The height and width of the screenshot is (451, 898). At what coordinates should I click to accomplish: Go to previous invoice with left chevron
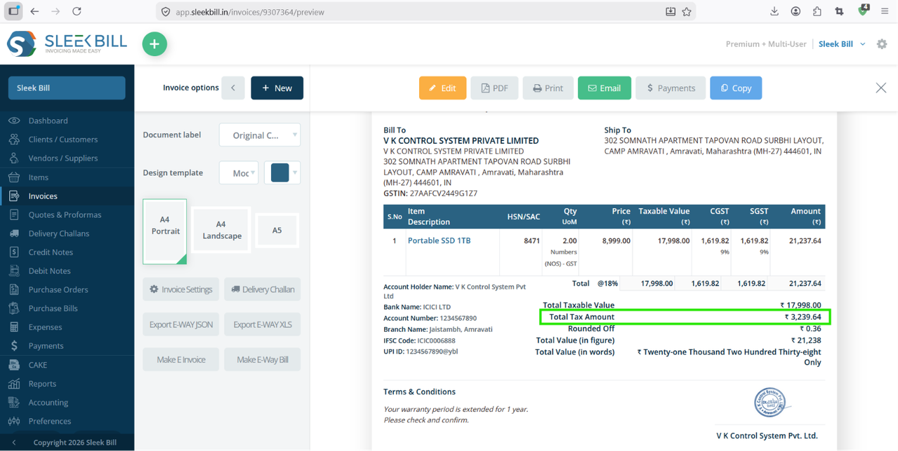tap(233, 88)
